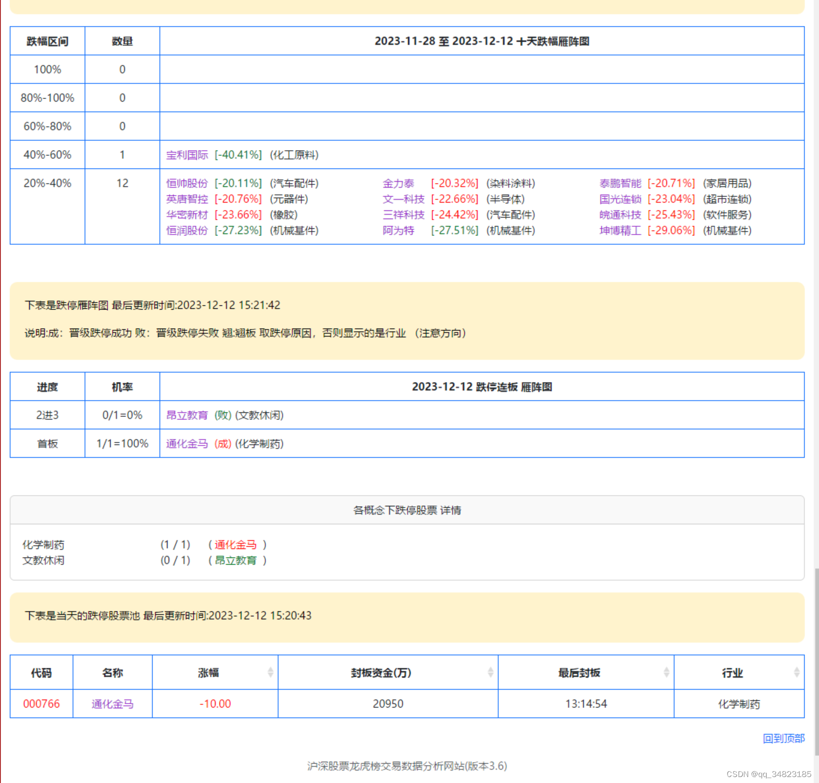Open 华密新材 stock link

coord(187,215)
